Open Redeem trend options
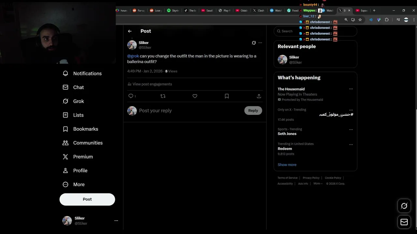This screenshot has height=234, width=417. point(351,144)
